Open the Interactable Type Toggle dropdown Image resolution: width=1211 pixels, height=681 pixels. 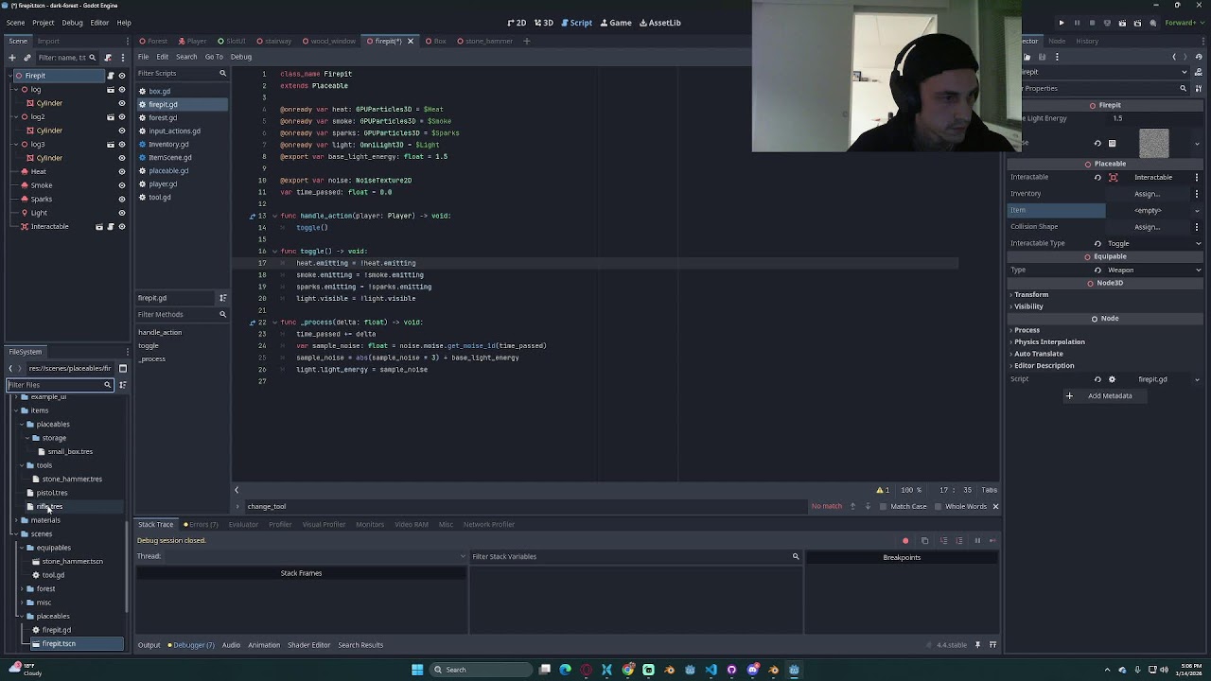click(x=1155, y=243)
